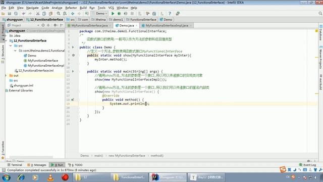Open the File menu
The width and height of the screenshot is (323, 182).
[4, 8]
